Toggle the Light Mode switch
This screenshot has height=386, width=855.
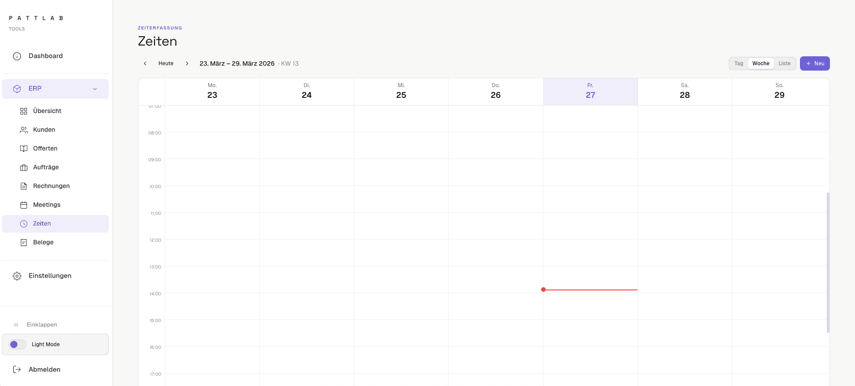coord(17,344)
